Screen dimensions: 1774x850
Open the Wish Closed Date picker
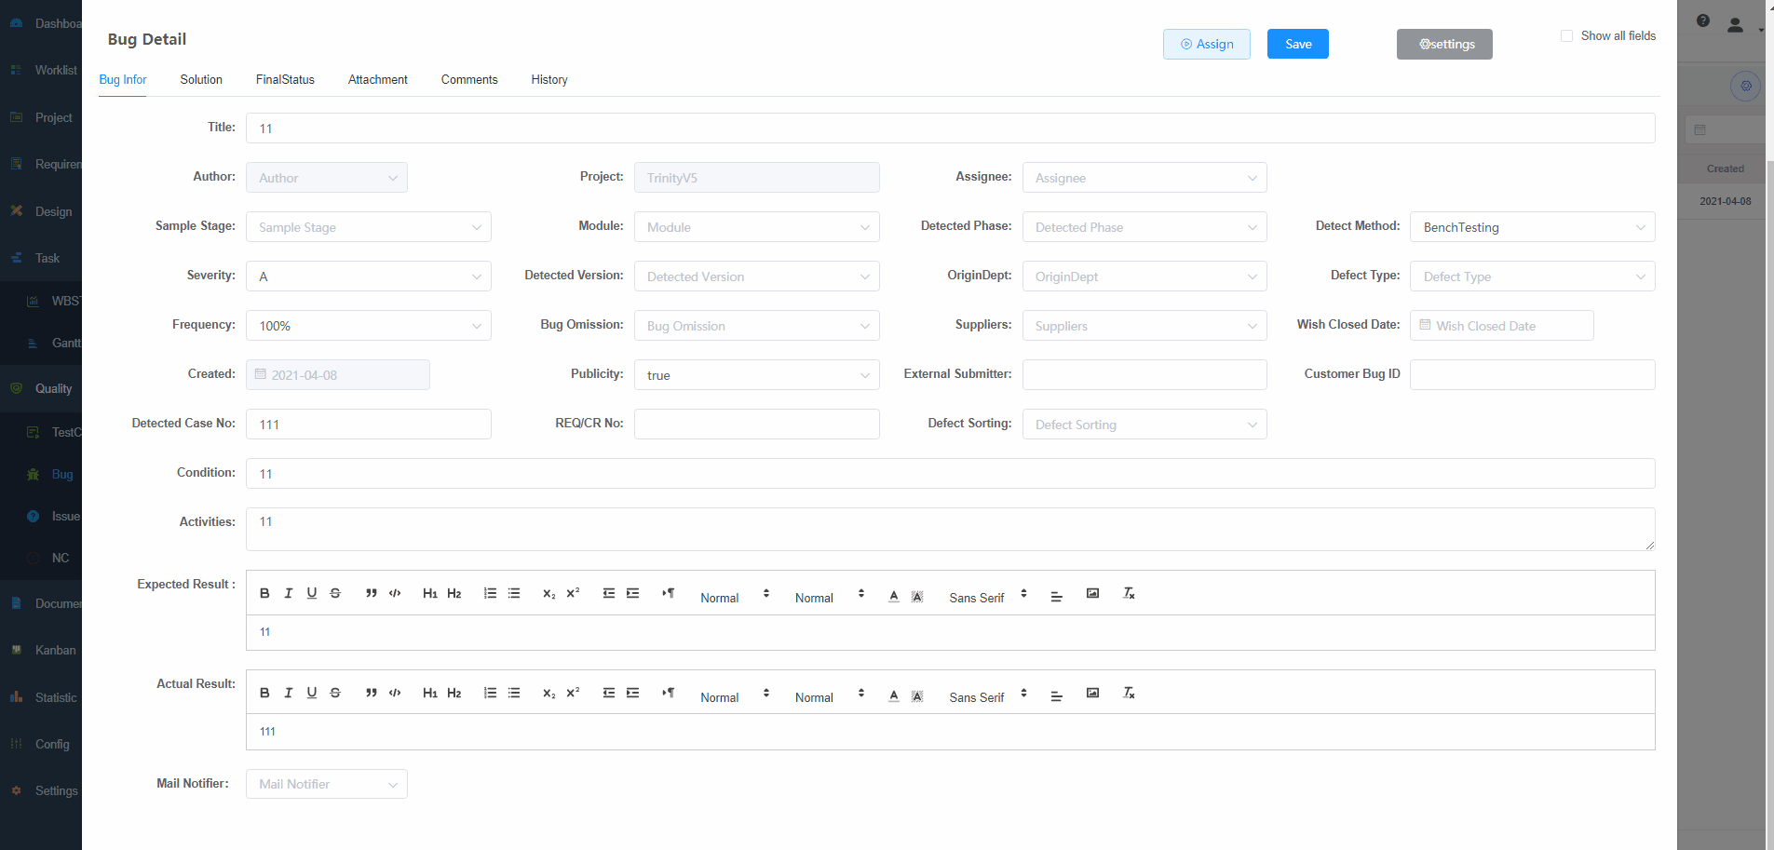click(1502, 326)
